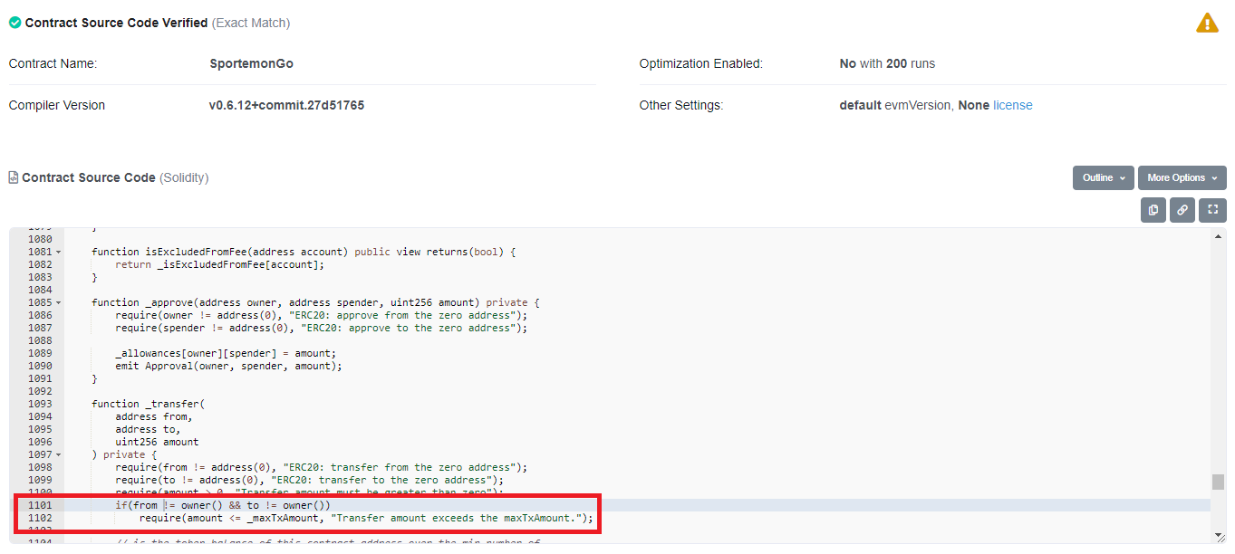Click compiler version v0.6.12+commit.27d51765
Screen dimensions: 1235x554
(286, 105)
